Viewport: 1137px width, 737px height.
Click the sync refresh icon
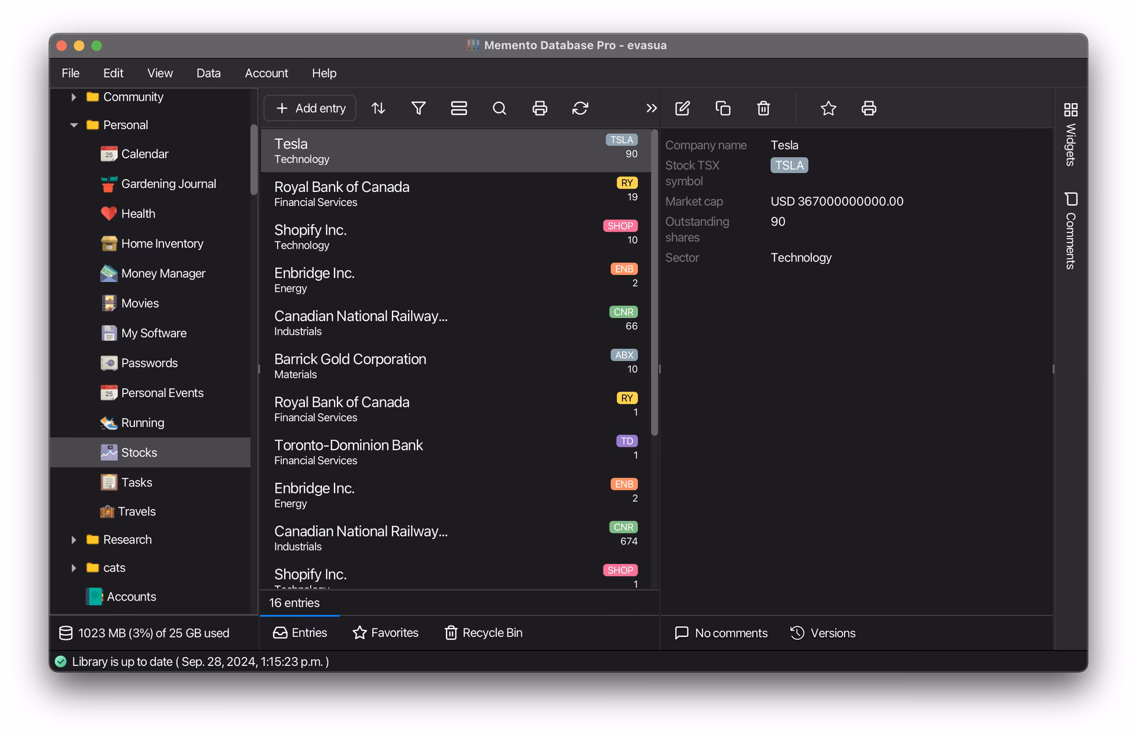pyautogui.click(x=580, y=108)
